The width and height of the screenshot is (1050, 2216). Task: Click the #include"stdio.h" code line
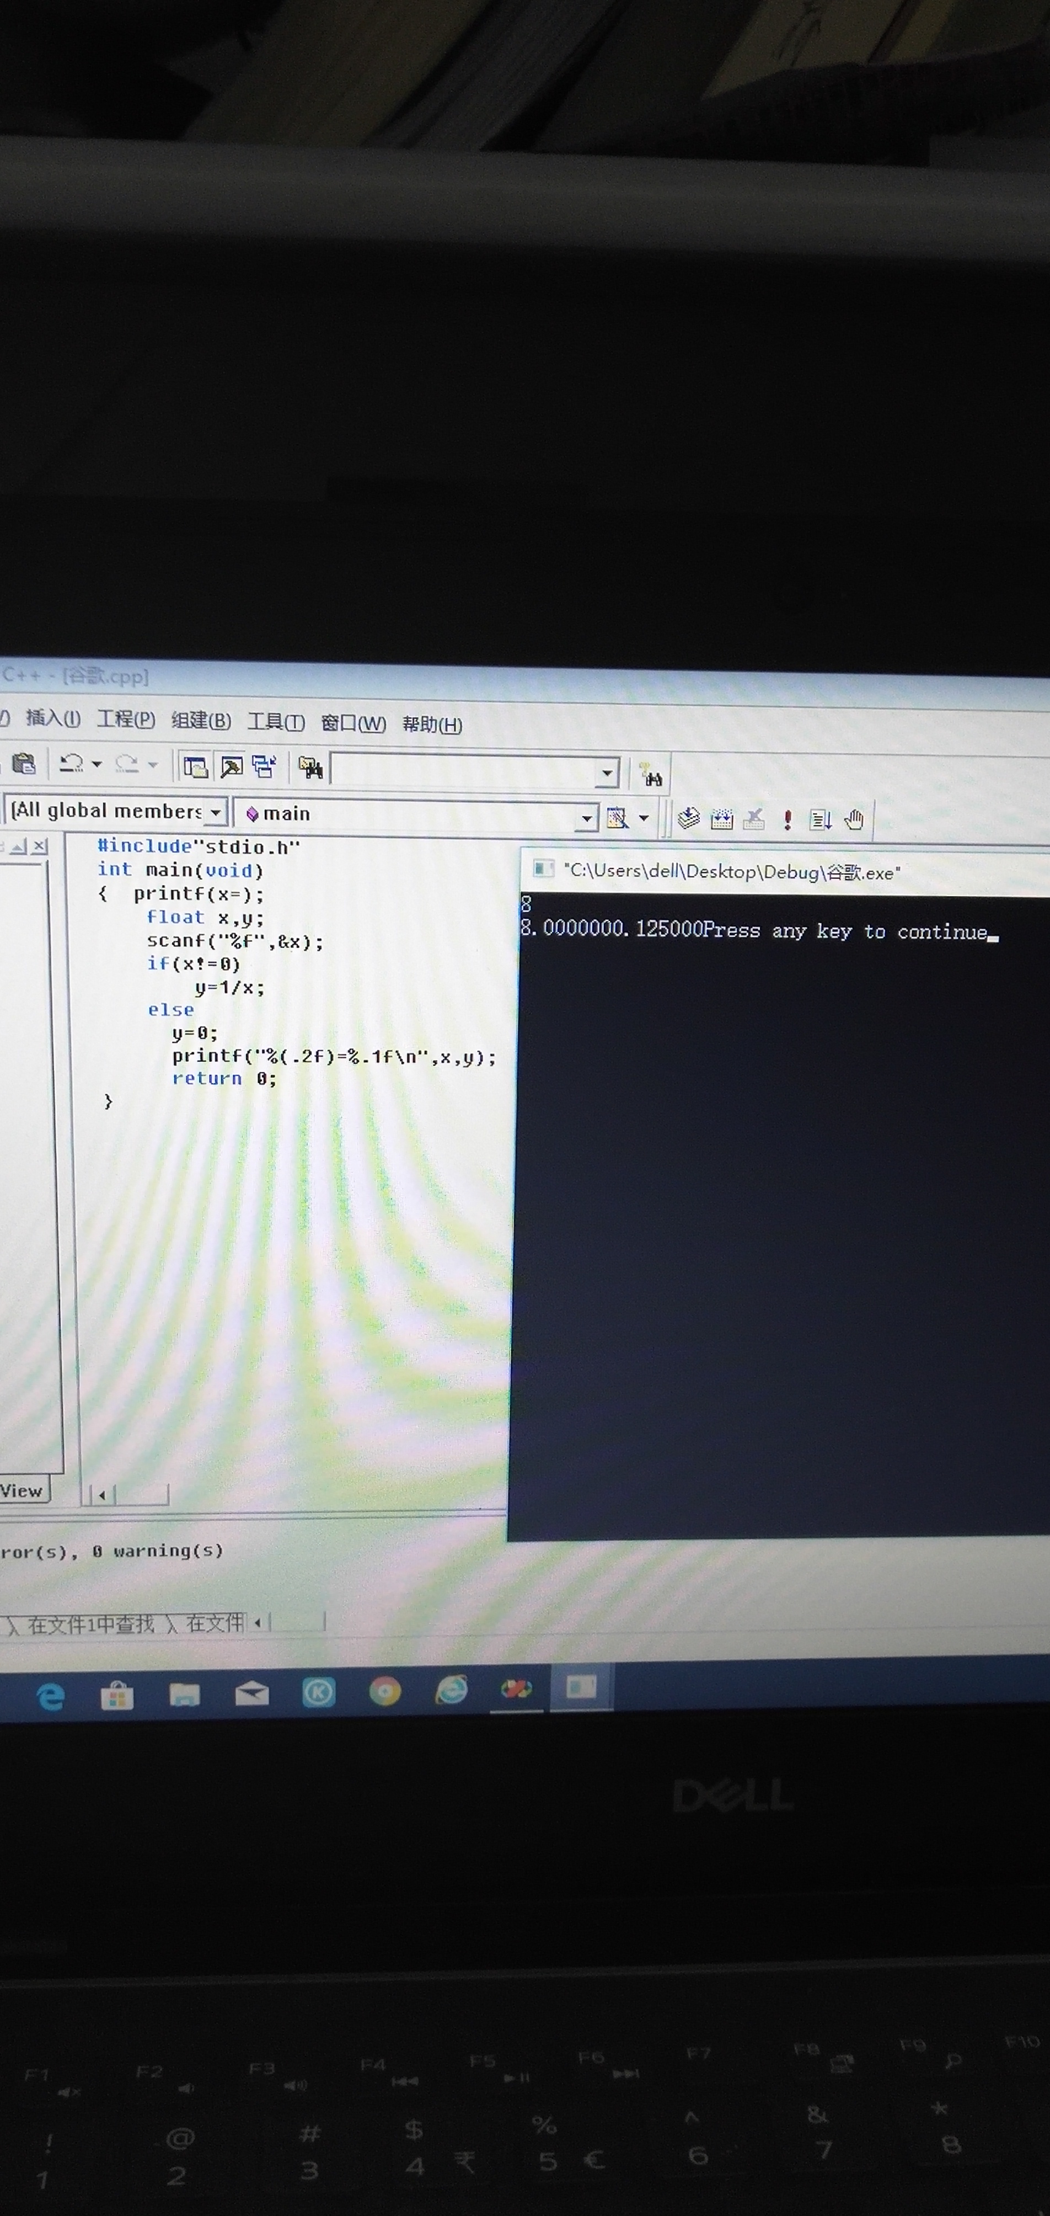(199, 846)
